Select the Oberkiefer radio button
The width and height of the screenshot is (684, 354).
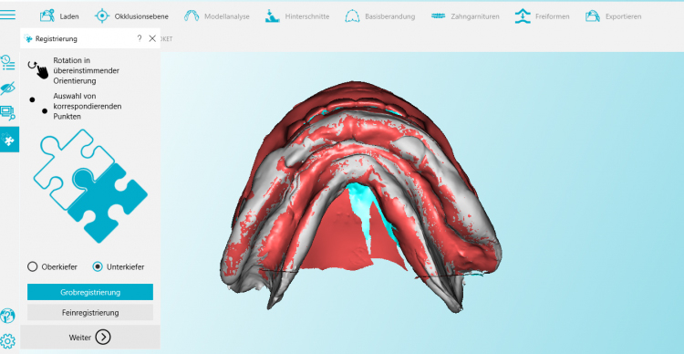click(32, 266)
